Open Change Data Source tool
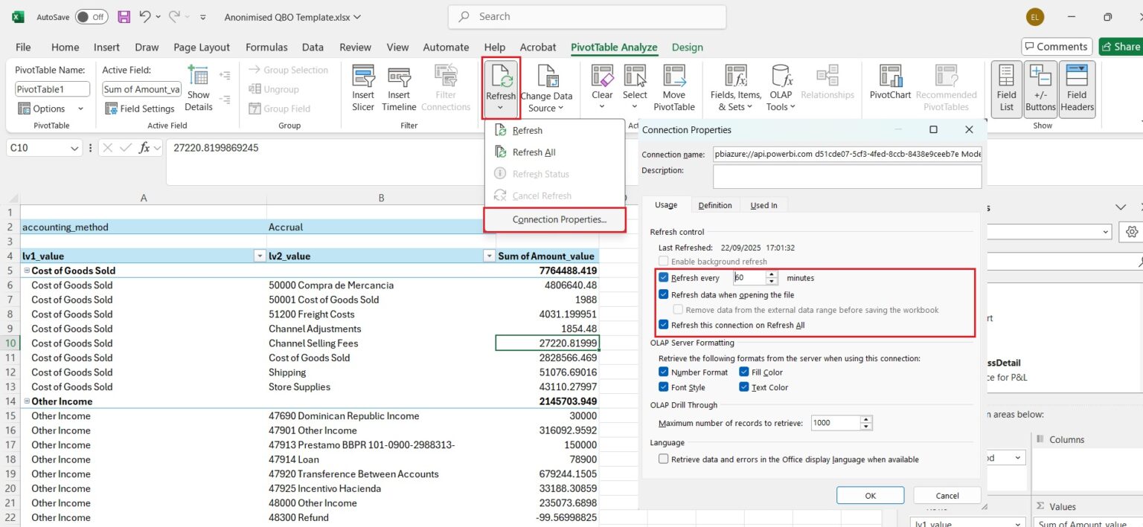 click(x=546, y=88)
